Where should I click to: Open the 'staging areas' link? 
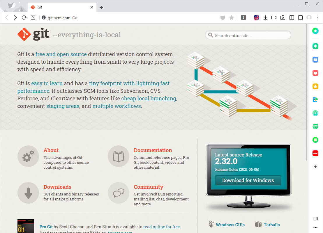click(63, 106)
